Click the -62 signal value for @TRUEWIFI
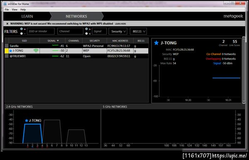249x160 pixels. tap(62, 56)
